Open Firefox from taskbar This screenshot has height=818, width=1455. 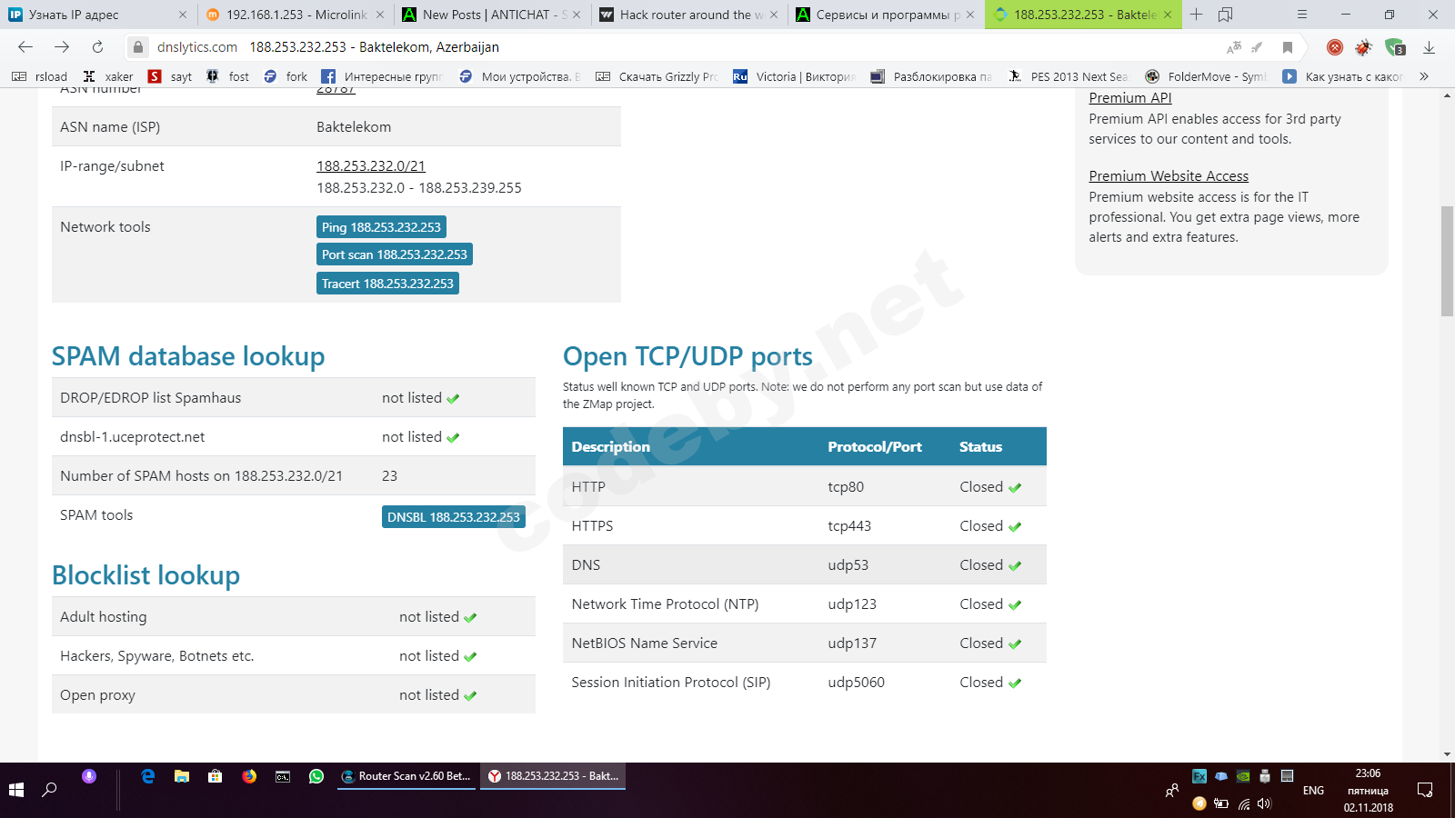point(249,776)
